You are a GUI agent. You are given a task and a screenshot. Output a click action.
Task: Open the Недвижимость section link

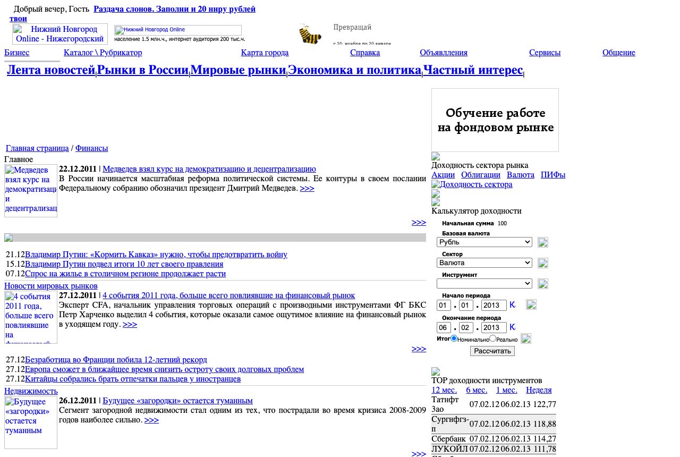pos(31,391)
